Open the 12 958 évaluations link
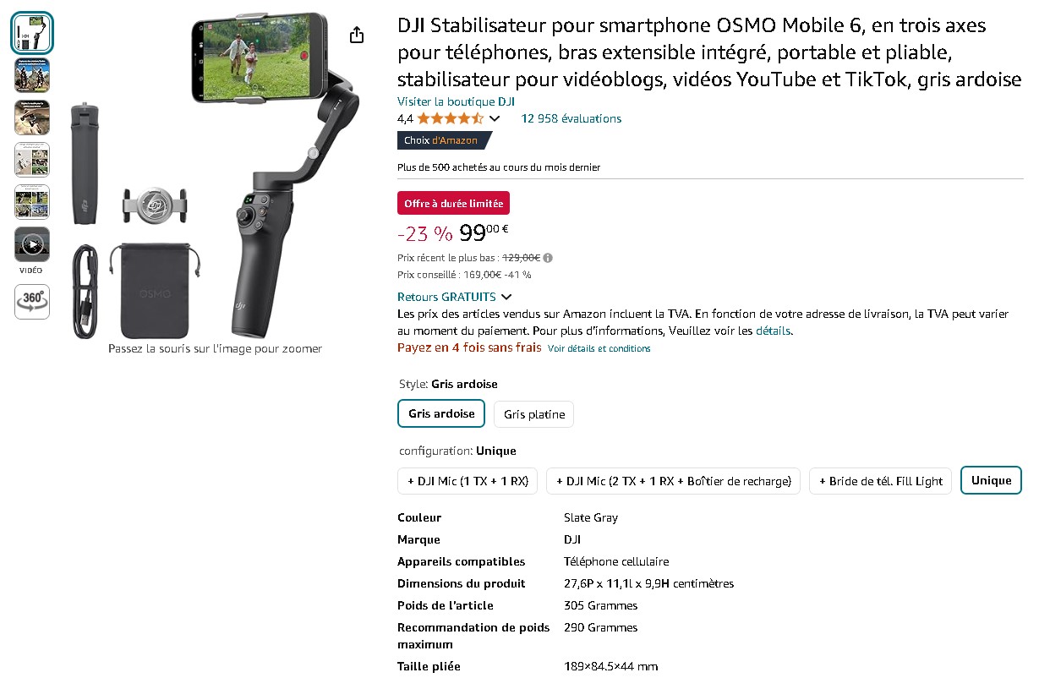1039x678 pixels. pyautogui.click(x=571, y=119)
